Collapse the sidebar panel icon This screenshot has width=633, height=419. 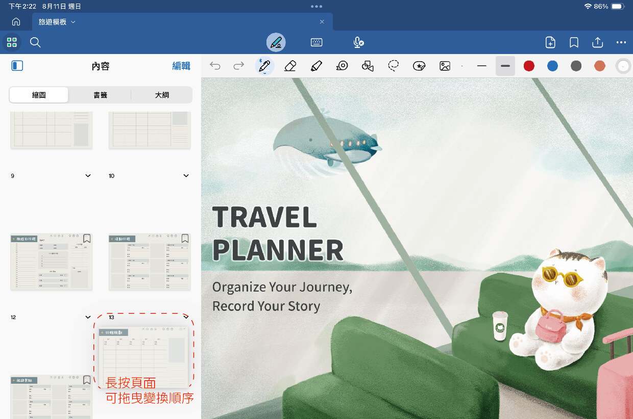pos(17,66)
